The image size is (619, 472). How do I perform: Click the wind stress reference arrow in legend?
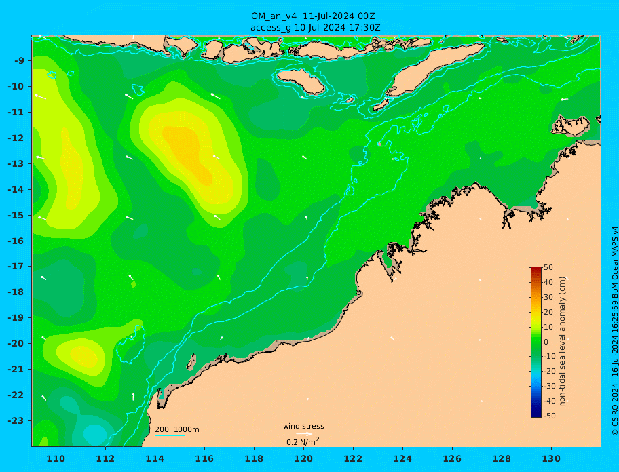pos(304,434)
